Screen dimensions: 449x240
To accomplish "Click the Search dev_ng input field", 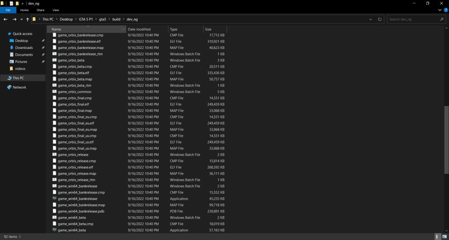I will (413, 20).
